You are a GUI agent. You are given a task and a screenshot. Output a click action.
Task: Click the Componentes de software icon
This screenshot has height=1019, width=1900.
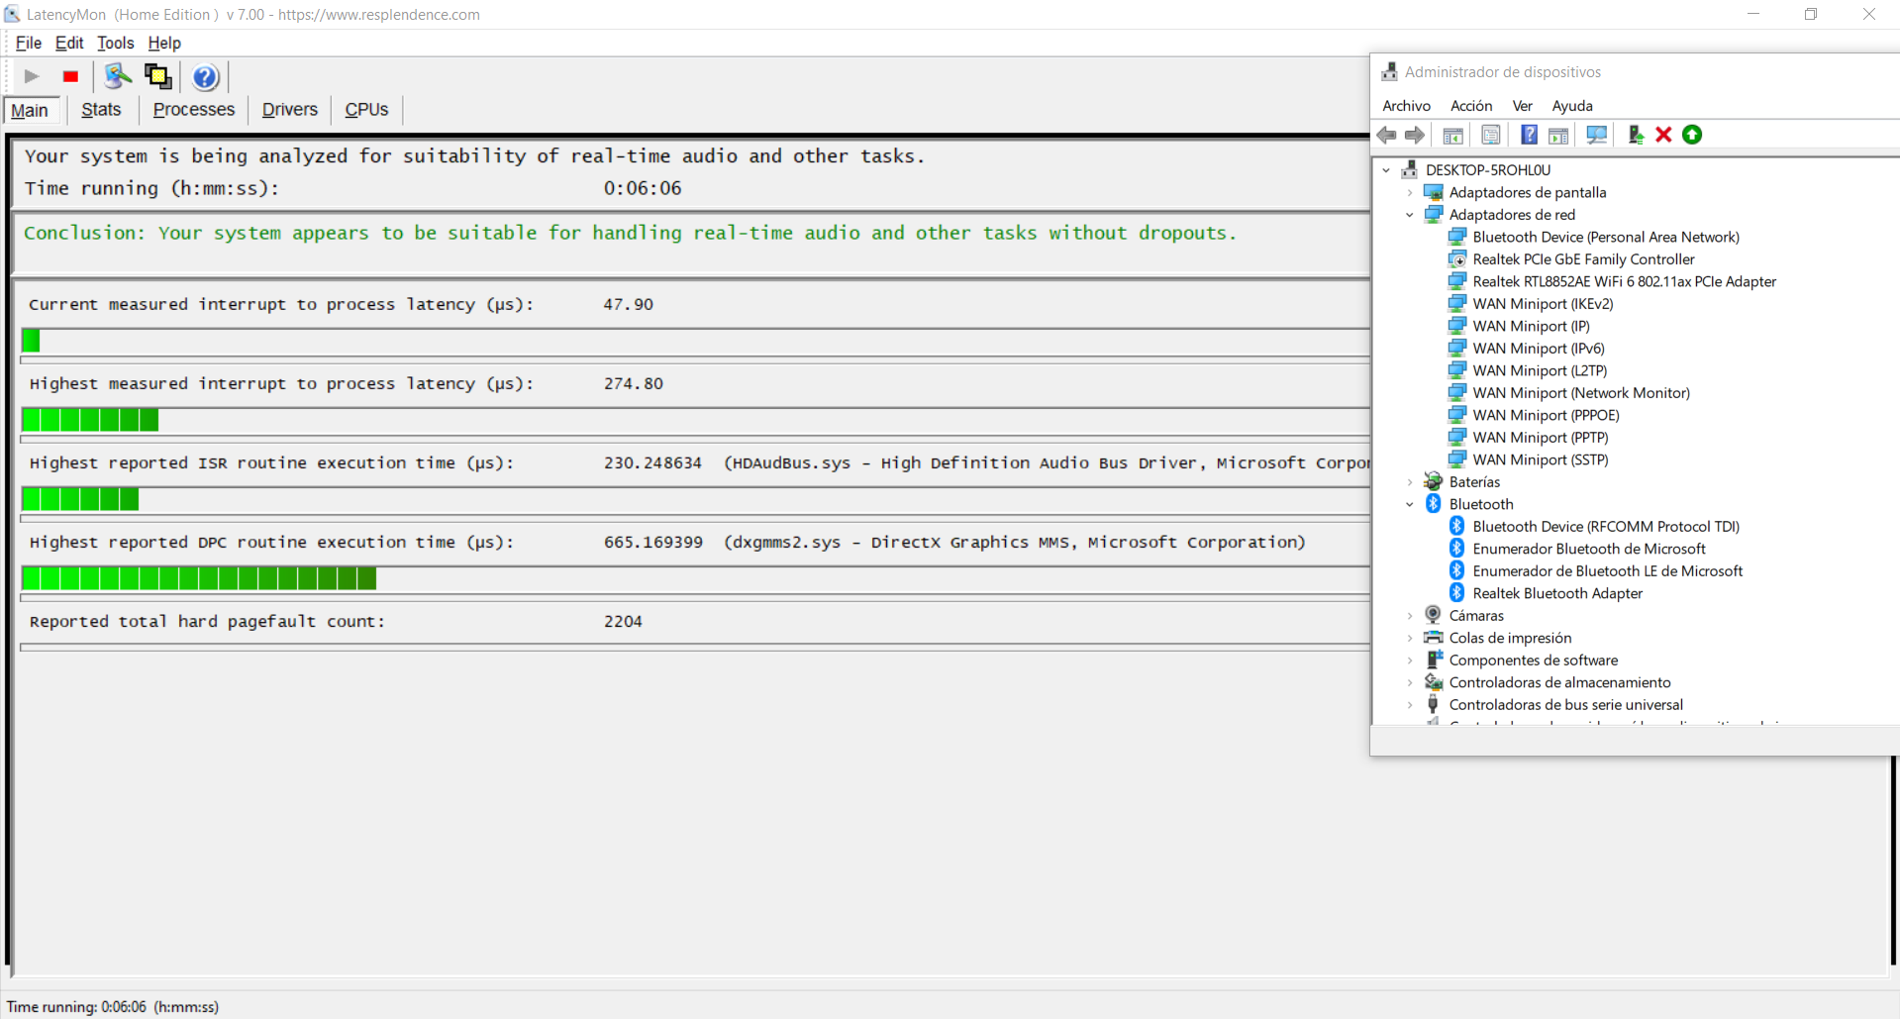1433,660
